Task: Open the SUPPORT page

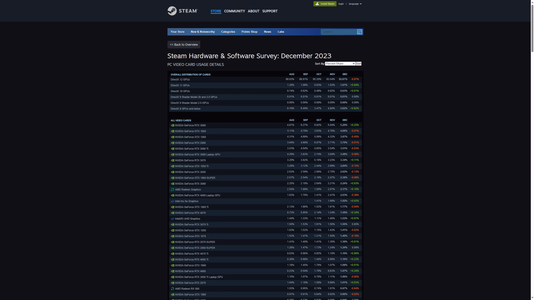Action: coord(270,11)
